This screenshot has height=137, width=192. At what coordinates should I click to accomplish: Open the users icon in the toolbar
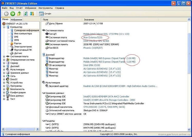32,14
